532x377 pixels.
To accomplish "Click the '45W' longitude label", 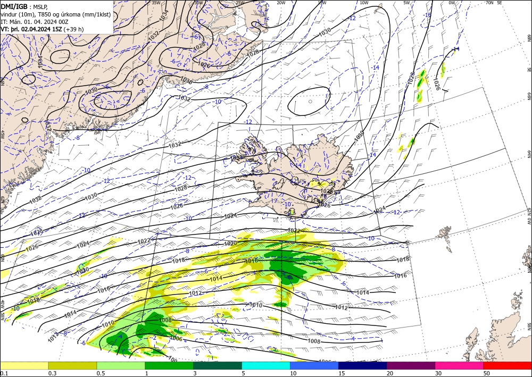I will [x=2, y=135].
